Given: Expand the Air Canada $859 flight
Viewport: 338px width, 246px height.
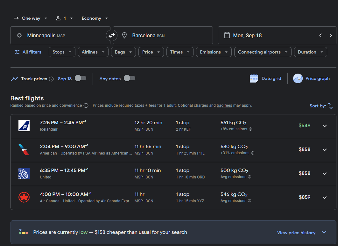Looking at the screenshot, I should 324,198.
